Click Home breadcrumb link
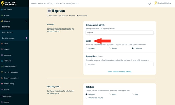The image size is (175, 105). tap(33, 3)
